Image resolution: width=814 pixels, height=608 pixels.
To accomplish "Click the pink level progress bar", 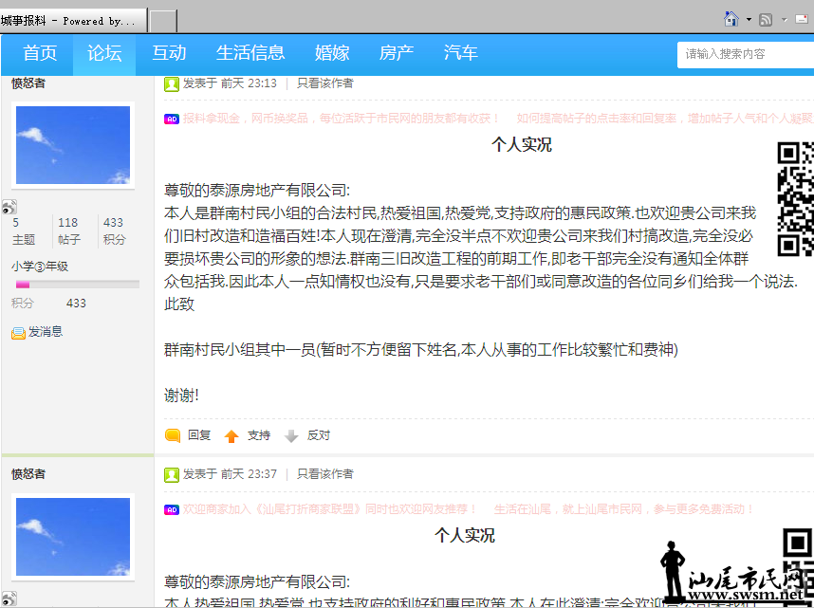I will [76, 285].
